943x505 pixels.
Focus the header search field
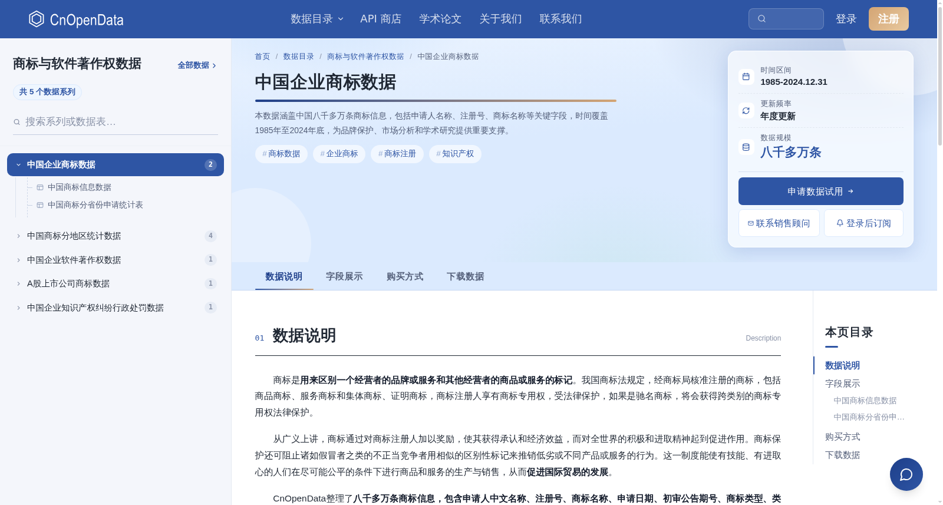click(786, 19)
